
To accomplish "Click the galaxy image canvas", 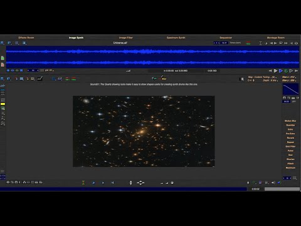I will 144,131.
